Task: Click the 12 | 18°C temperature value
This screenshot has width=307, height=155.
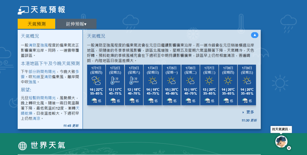Action: point(134,90)
